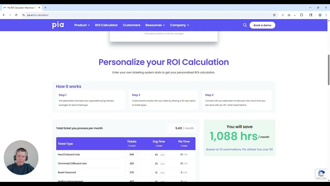Open the tab search sidebar icon
330x186 pixels.
click(311, 15)
